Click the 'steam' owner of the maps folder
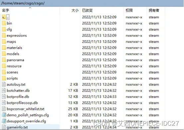The image size is (184, 130). point(154,42)
